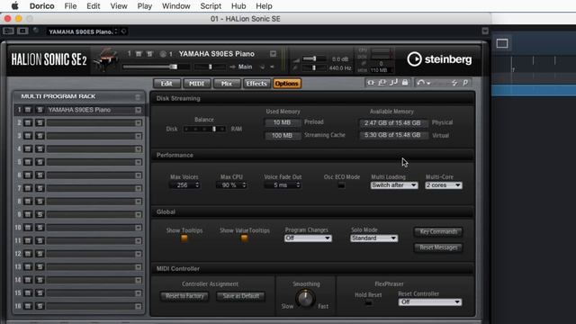The height and width of the screenshot is (324, 576).
Task: Open the Multi Loading dropdown
Action: coord(394,185)
